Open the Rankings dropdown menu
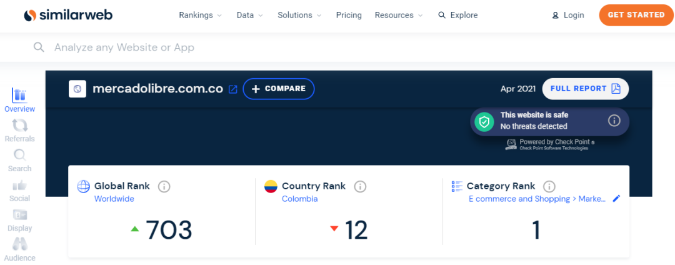This screenshot has width=675, height=265. 200,15
